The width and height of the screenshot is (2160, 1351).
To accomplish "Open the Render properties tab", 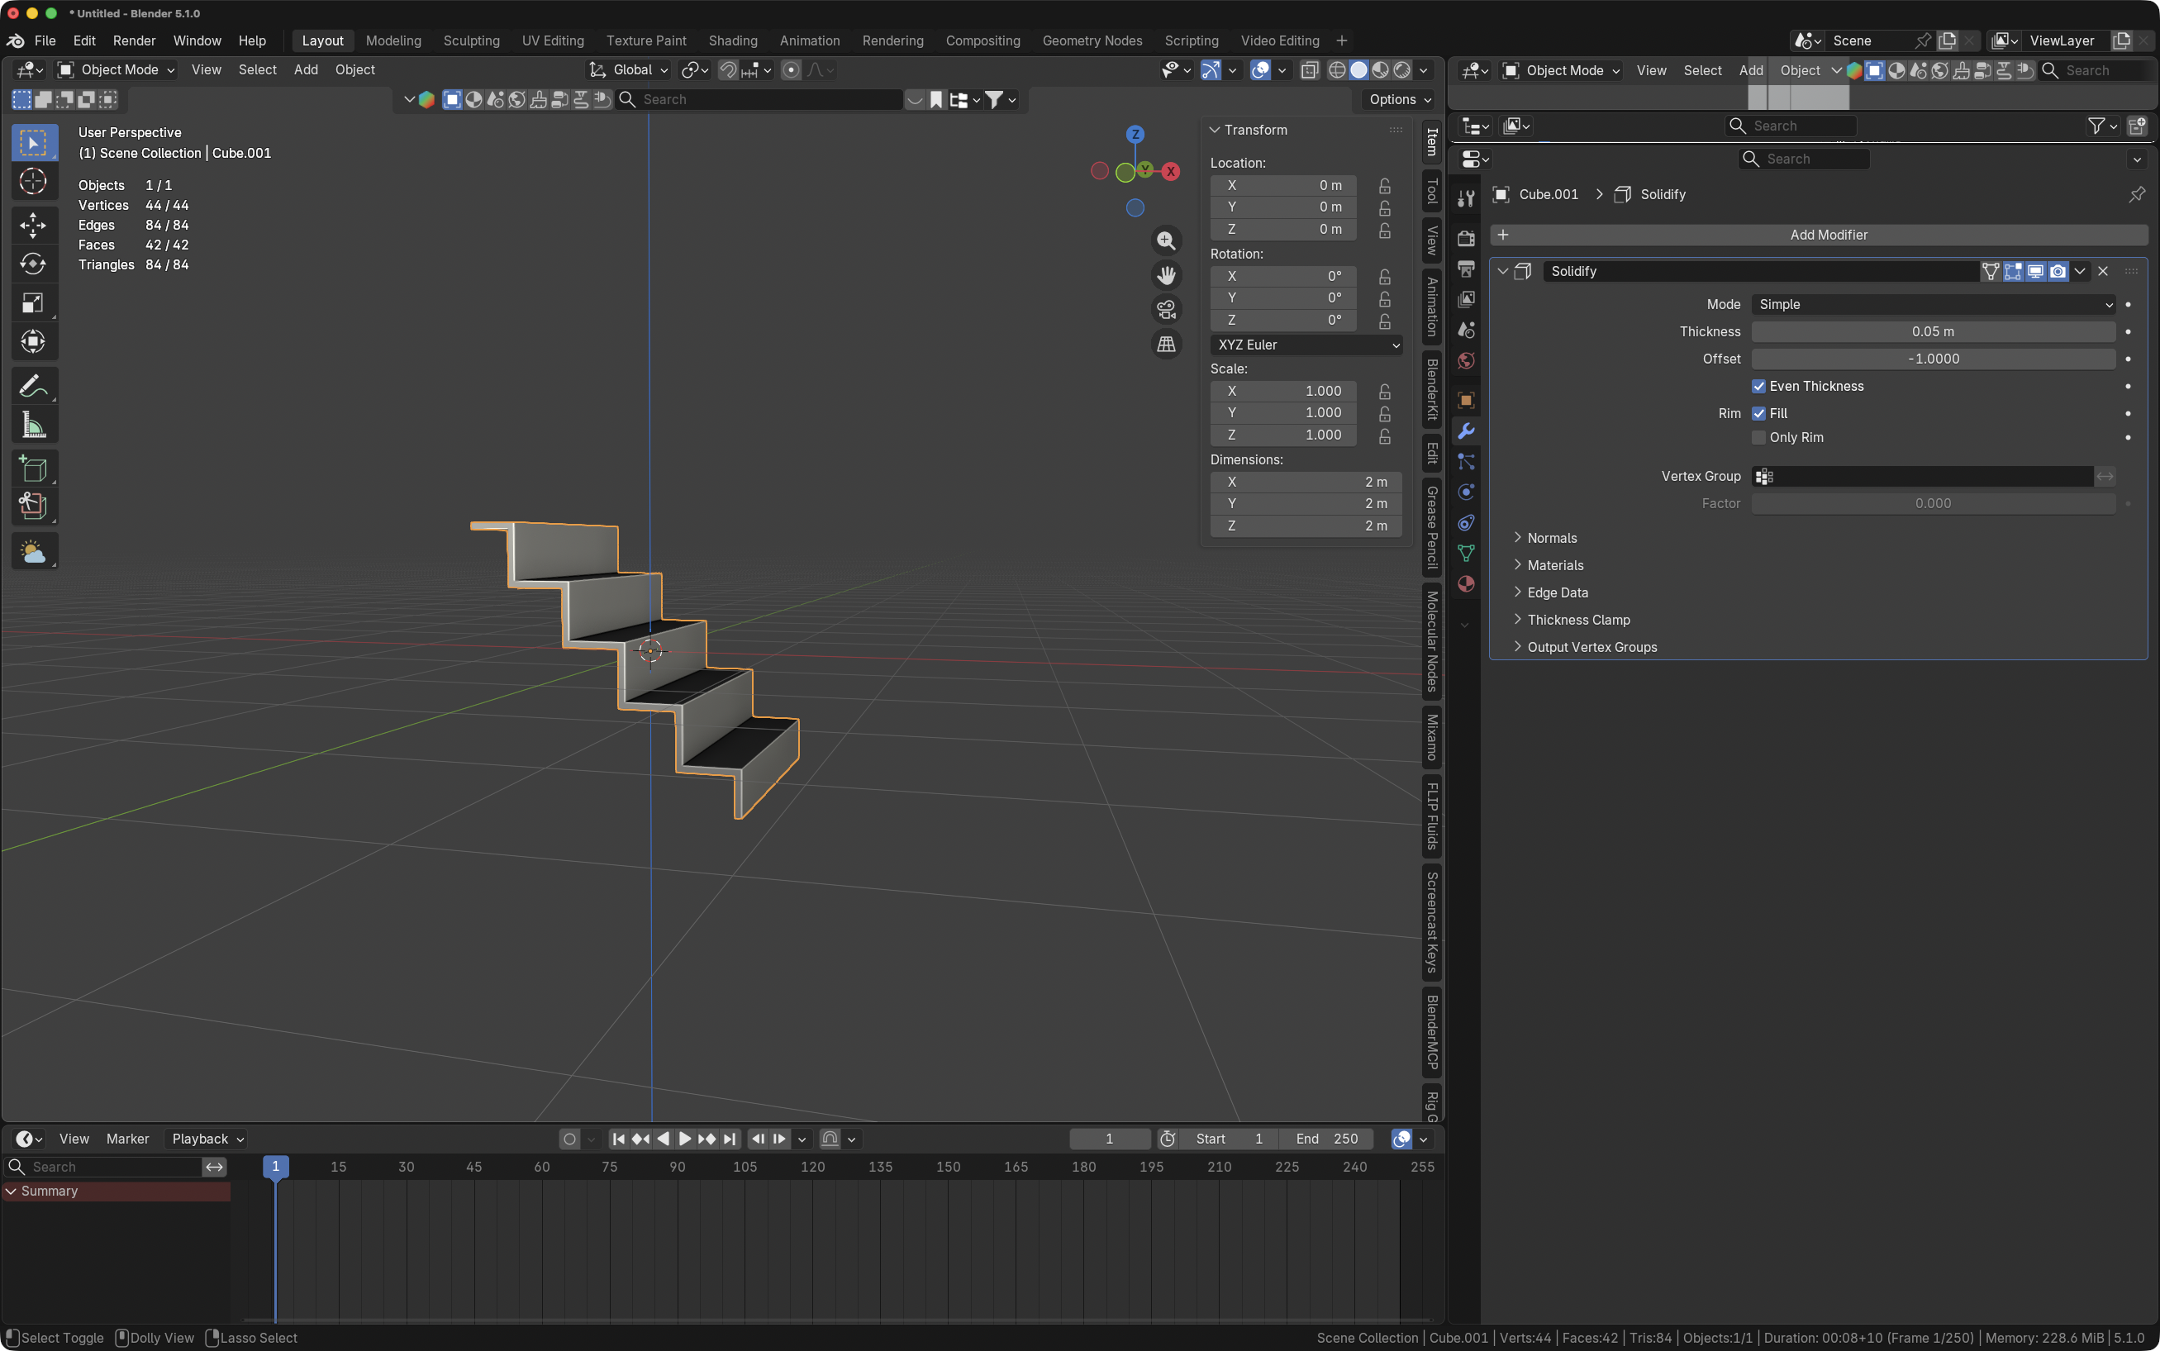I will coord(1466,238).
